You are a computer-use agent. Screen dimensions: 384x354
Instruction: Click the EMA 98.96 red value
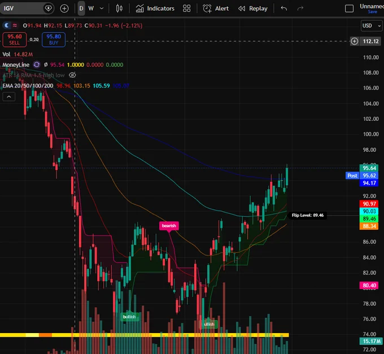coord(63,86)
